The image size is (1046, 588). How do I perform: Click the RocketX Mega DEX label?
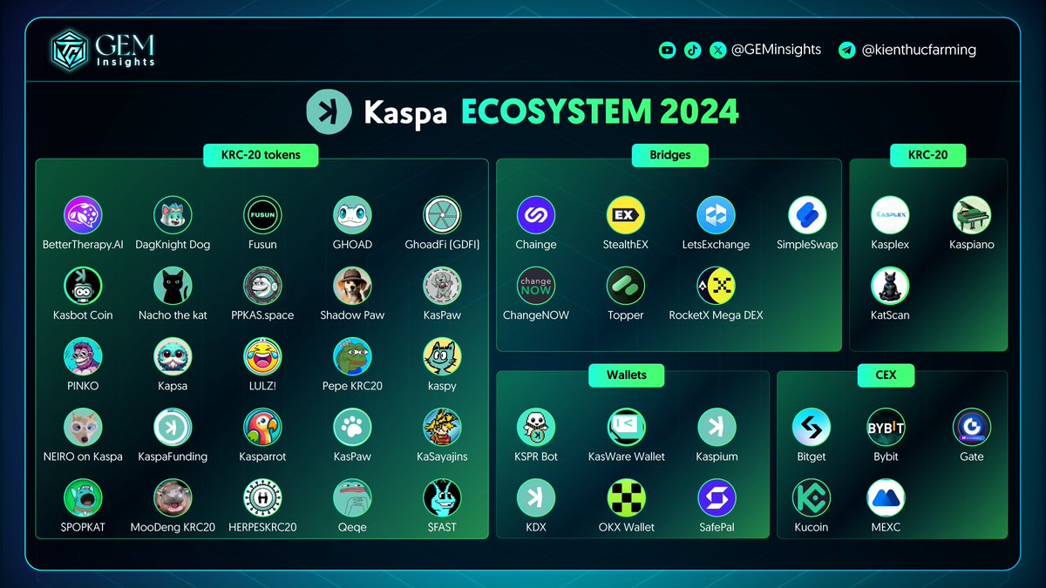(x=716, y=315)
